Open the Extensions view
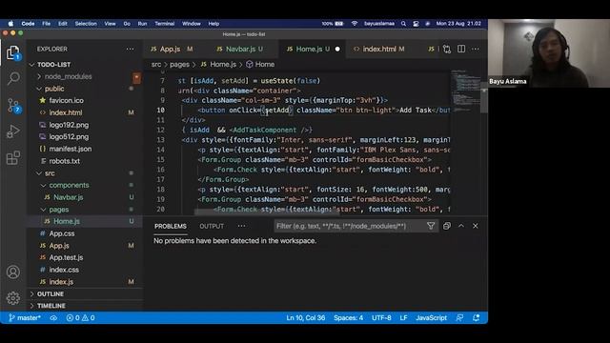Image resolution: width=610 pixels, height=343 pixels. pos(12,157)
